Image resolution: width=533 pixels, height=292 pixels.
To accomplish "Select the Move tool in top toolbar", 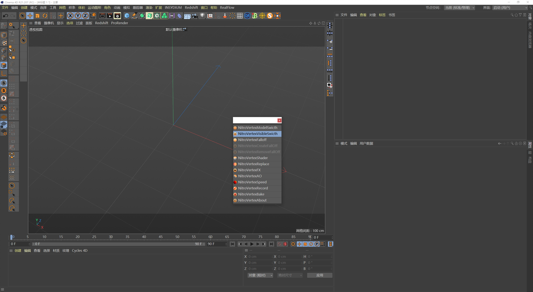I will pos(30,16).
